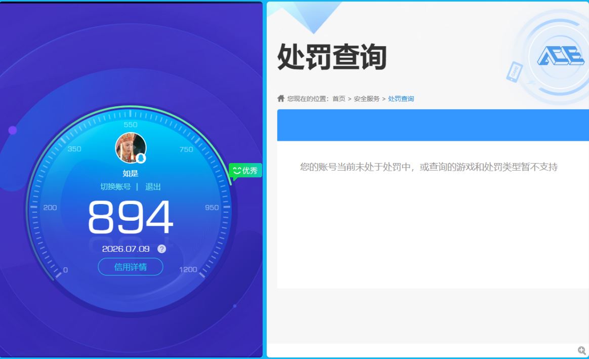This screenshot has height=359, width=589.
Task: Click the ACE logo
Action: pyautogui.click(x=561, y=56)
